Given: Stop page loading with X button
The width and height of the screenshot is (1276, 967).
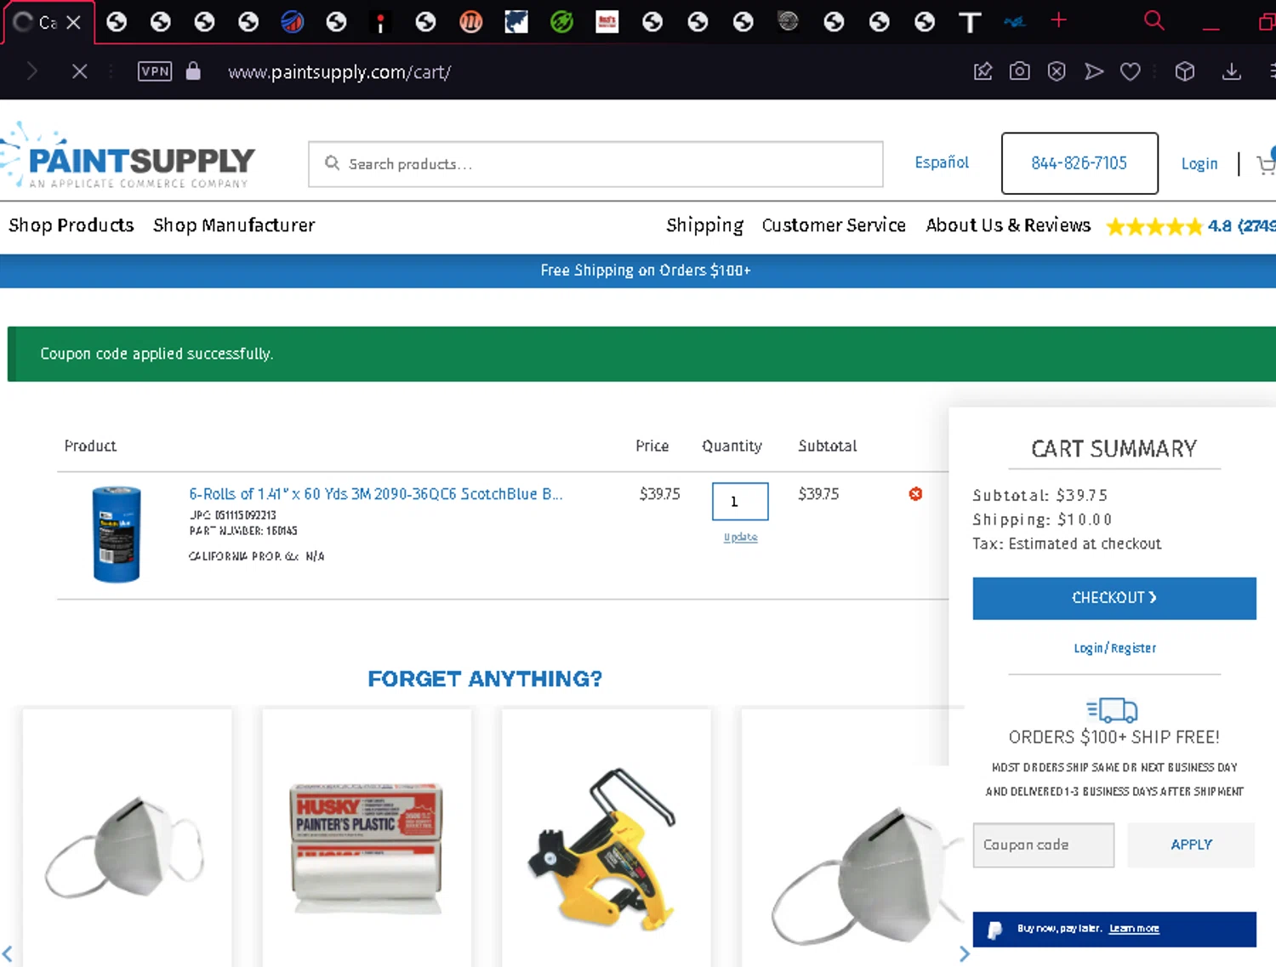Looking at the screenshot, I should (x=79, y=71).
